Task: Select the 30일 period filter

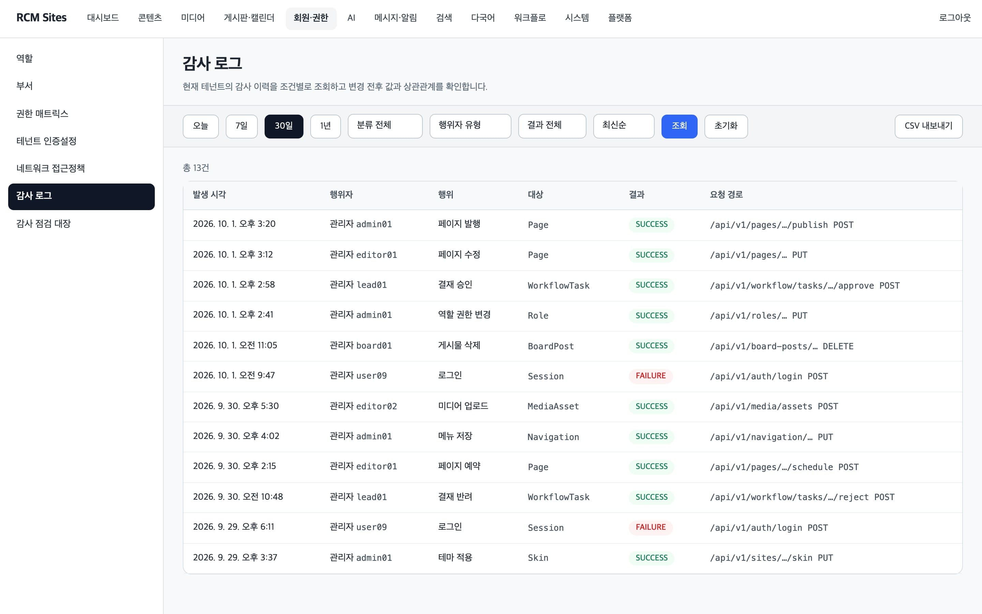Action: [x=284, y=126]
